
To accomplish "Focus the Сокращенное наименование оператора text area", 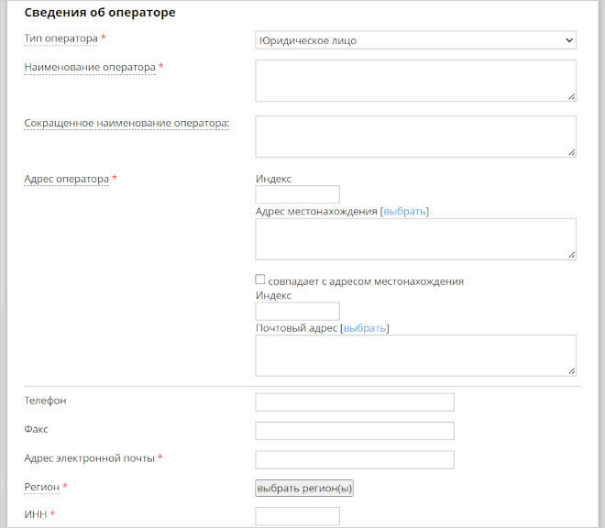I will click(x=415, y=136).
